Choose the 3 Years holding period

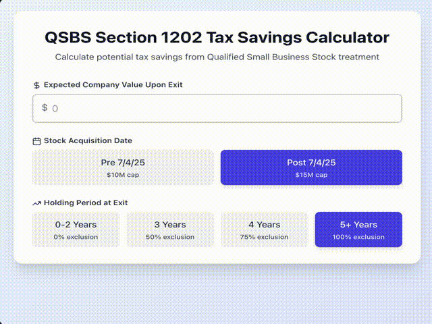coord(170,230)
